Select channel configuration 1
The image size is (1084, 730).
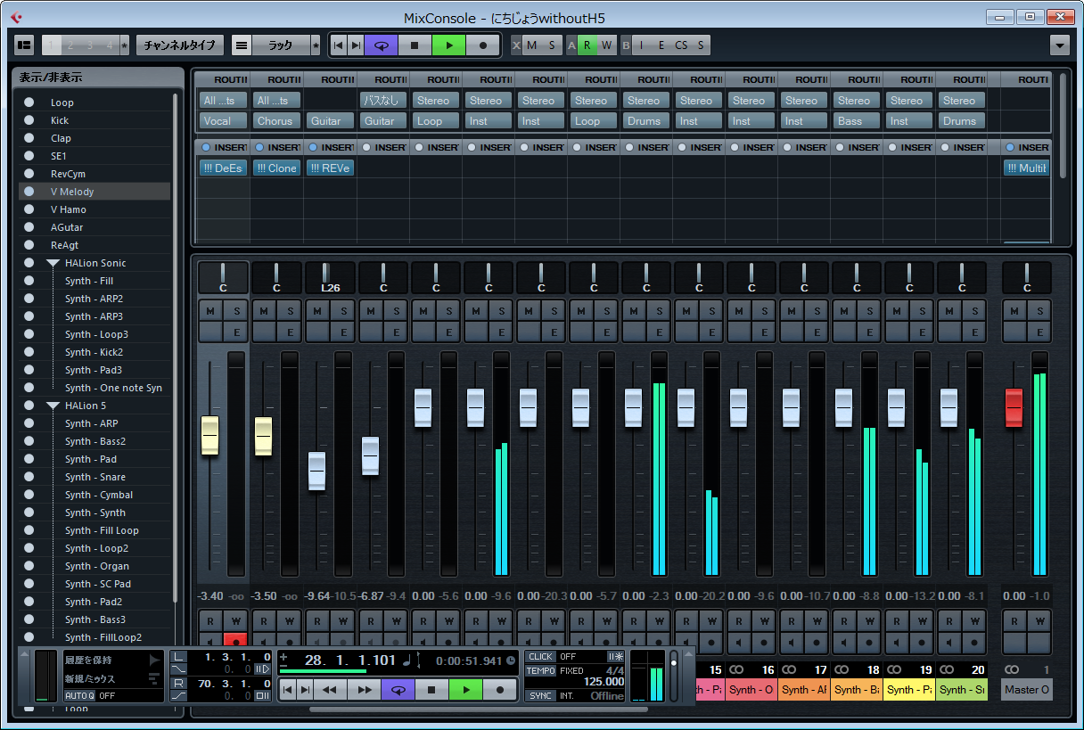52,45
